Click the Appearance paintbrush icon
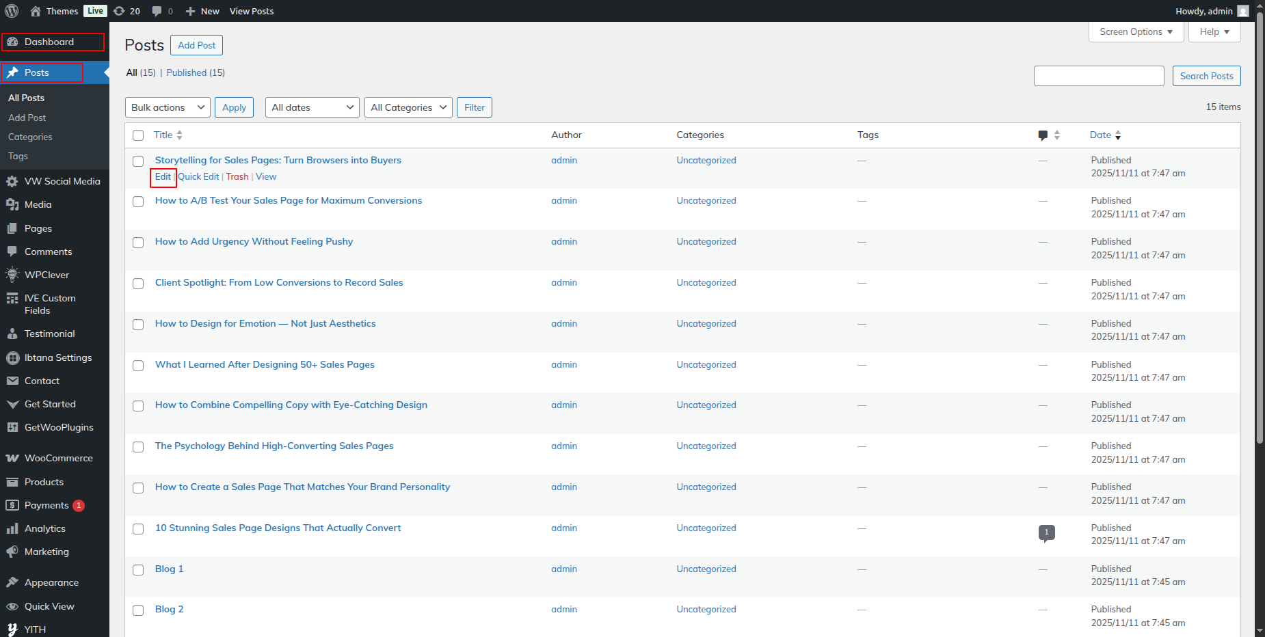Image resolution: width=1265 pixels, height=637 pixels. [12, 582]
